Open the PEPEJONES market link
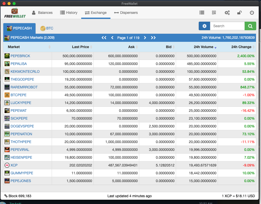The image size is (261, 204). [x=21, y=181]
